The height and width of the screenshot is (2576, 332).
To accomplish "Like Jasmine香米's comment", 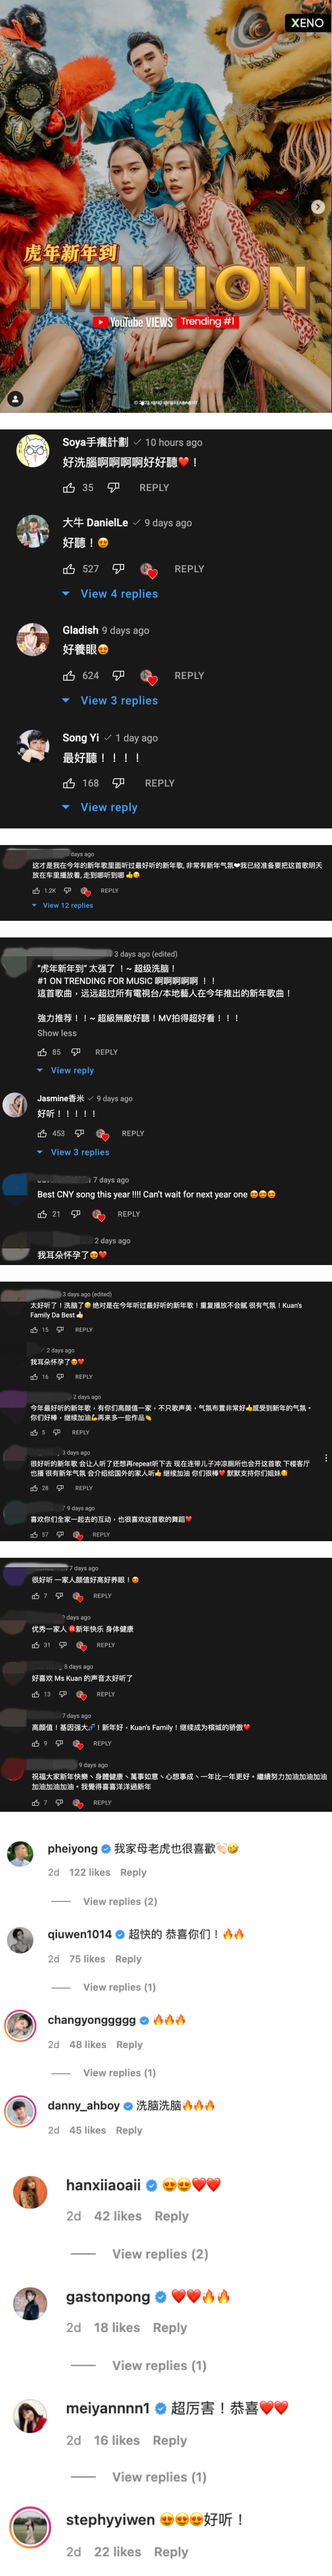I will click(x=42, y=1133).
